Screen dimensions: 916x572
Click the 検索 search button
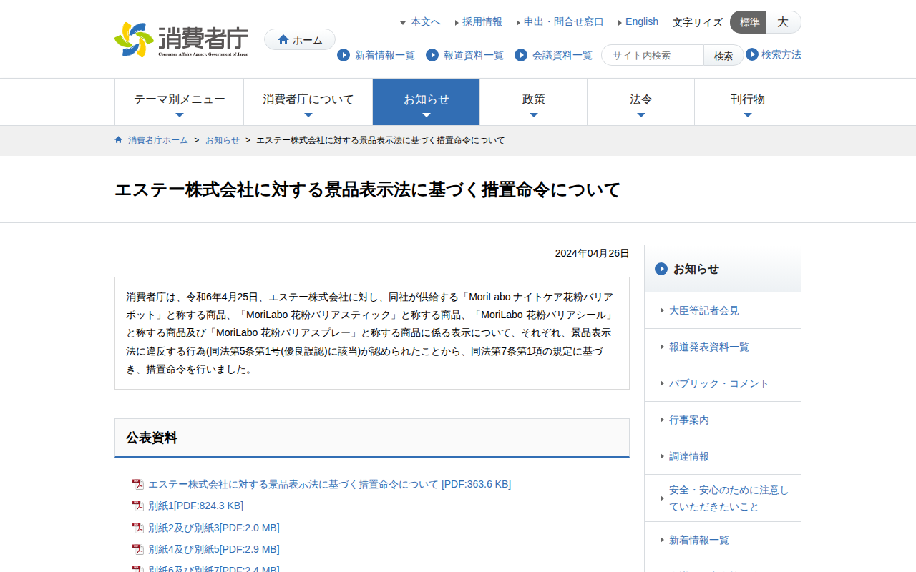(x=723, y=55)
